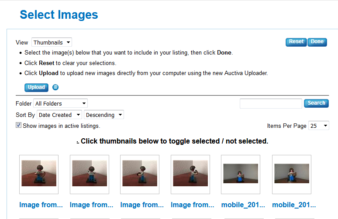Click the 'Sort By' label
This screenshot has width=338, height=219.
(x=25, y=115)
